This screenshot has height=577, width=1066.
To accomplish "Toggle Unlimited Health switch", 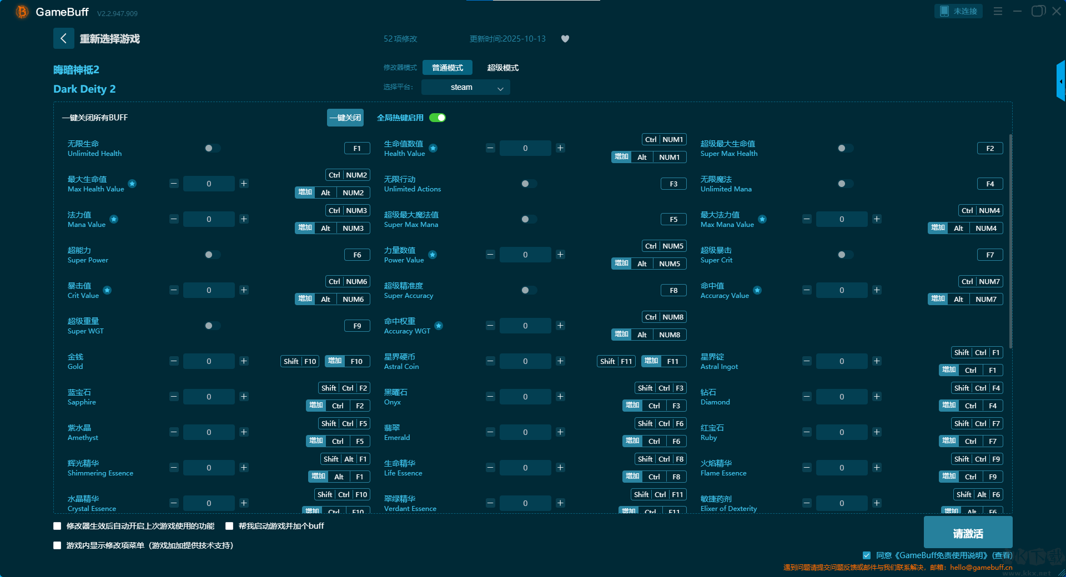I will pyautogui.click(x=212, y=148).
